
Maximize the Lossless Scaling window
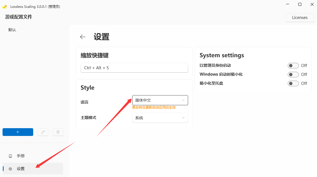click(x=300, y=4)
